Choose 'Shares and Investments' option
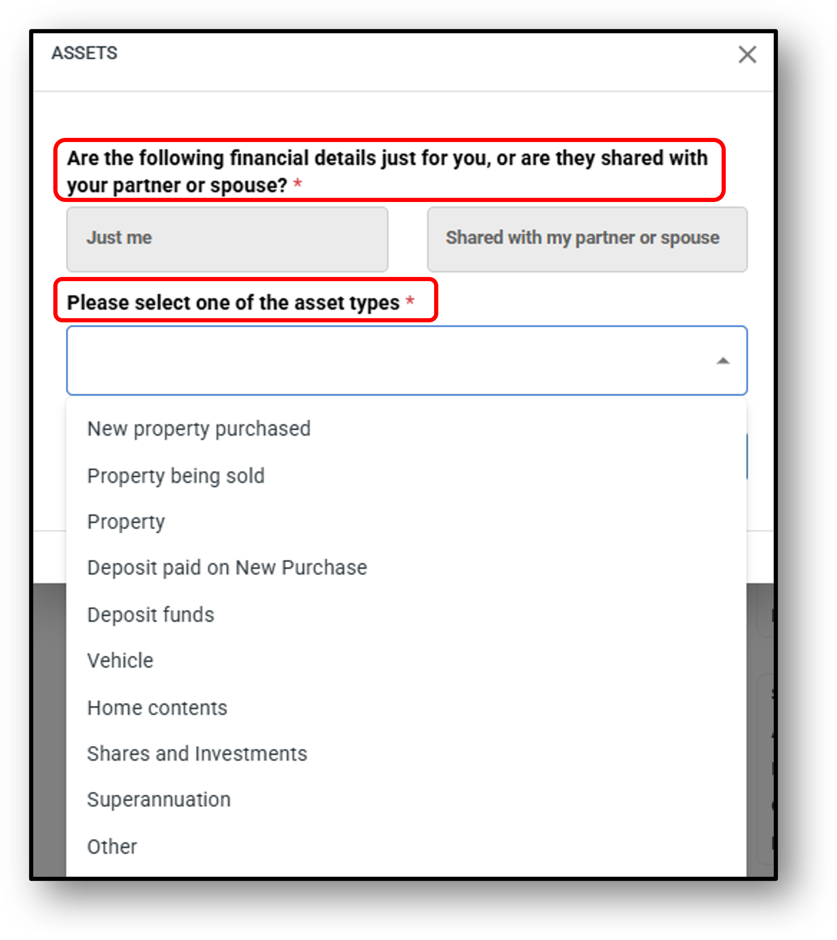837x940 pixels. [x=197, y=753]
